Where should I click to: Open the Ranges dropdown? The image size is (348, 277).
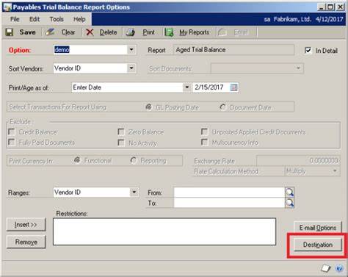[134, 193]
